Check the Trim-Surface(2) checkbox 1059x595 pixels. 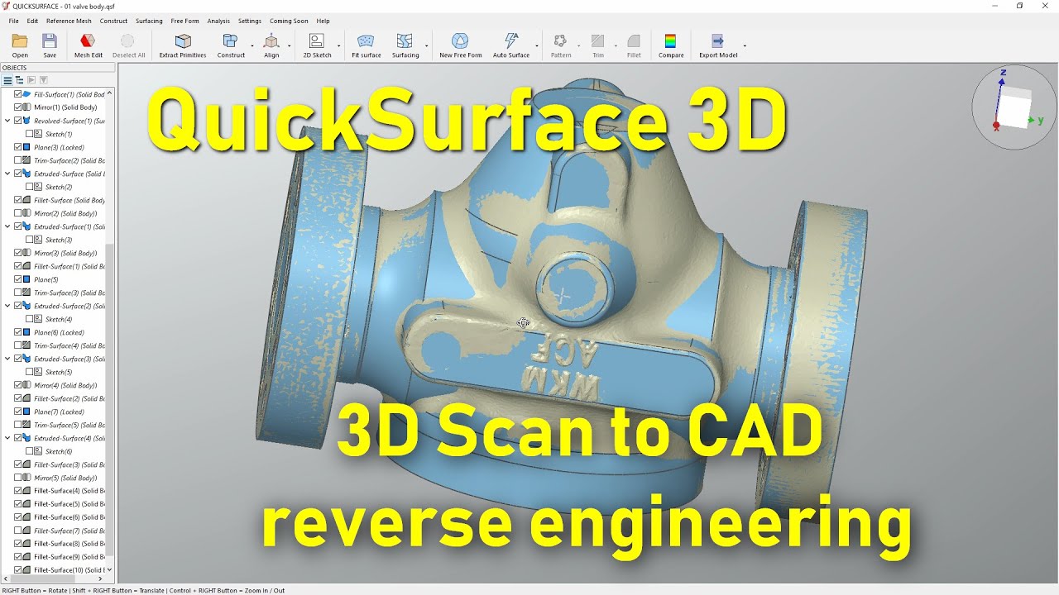tap(18, 160)
